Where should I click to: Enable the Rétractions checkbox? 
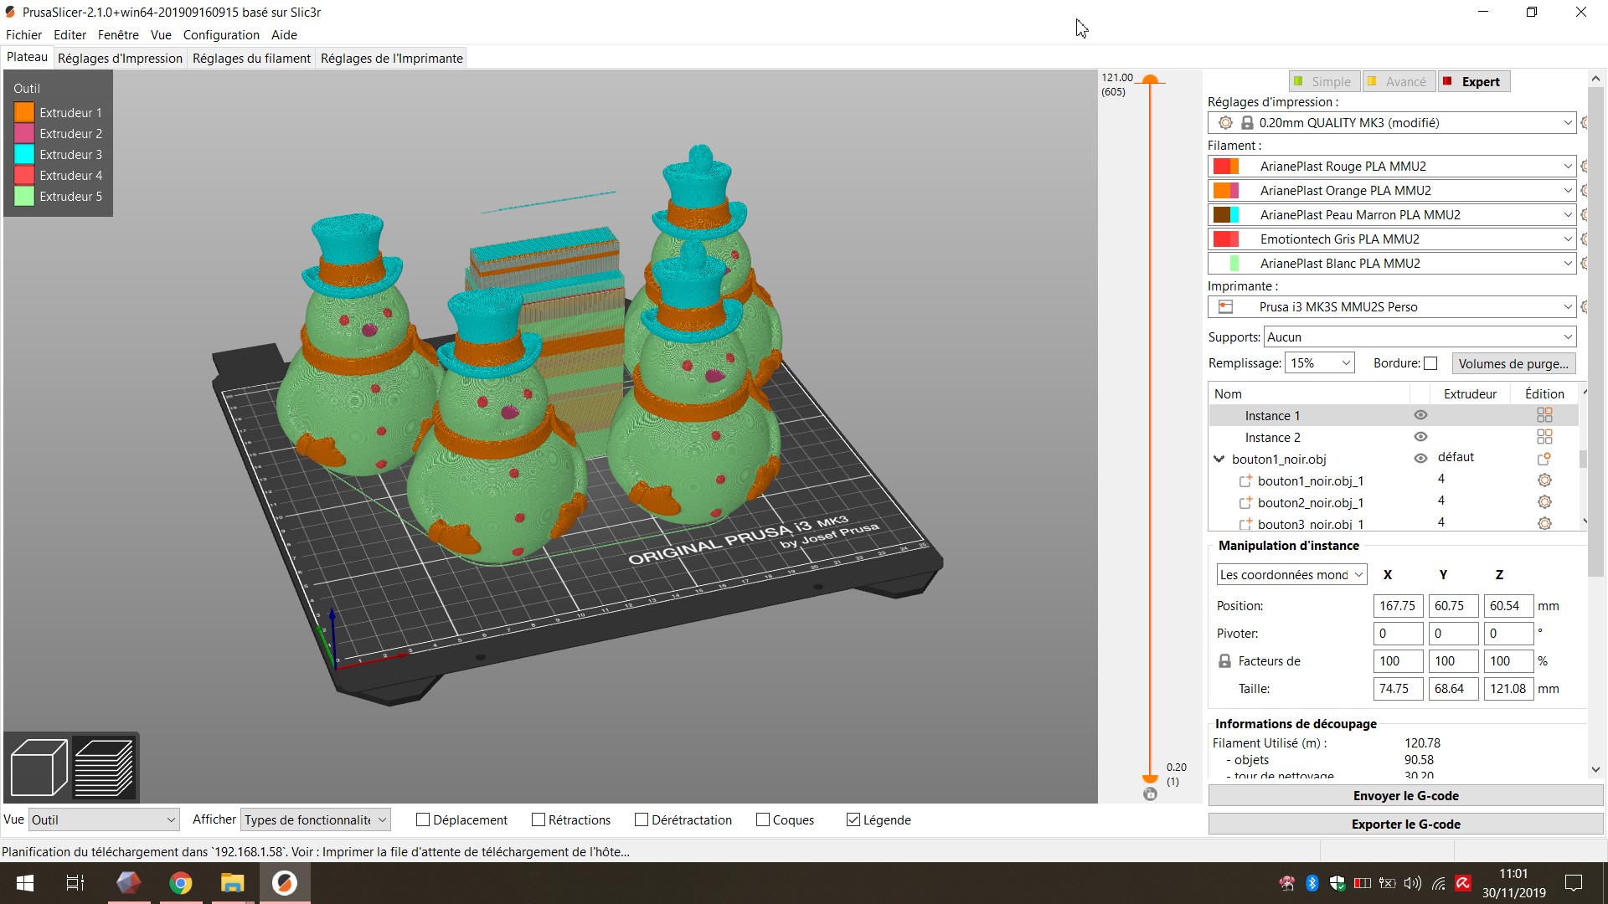click(539, 820)
